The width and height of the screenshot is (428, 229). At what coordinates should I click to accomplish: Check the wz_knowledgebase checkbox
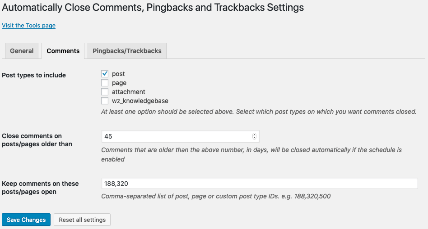[105, 101]
